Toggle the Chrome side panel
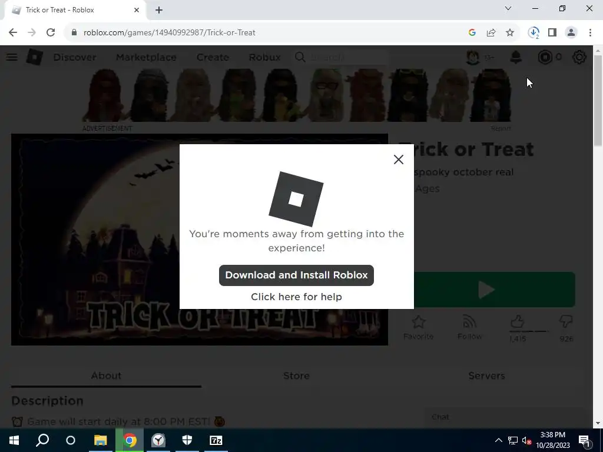This screenshot has height=452, width=603. (552, 33)
